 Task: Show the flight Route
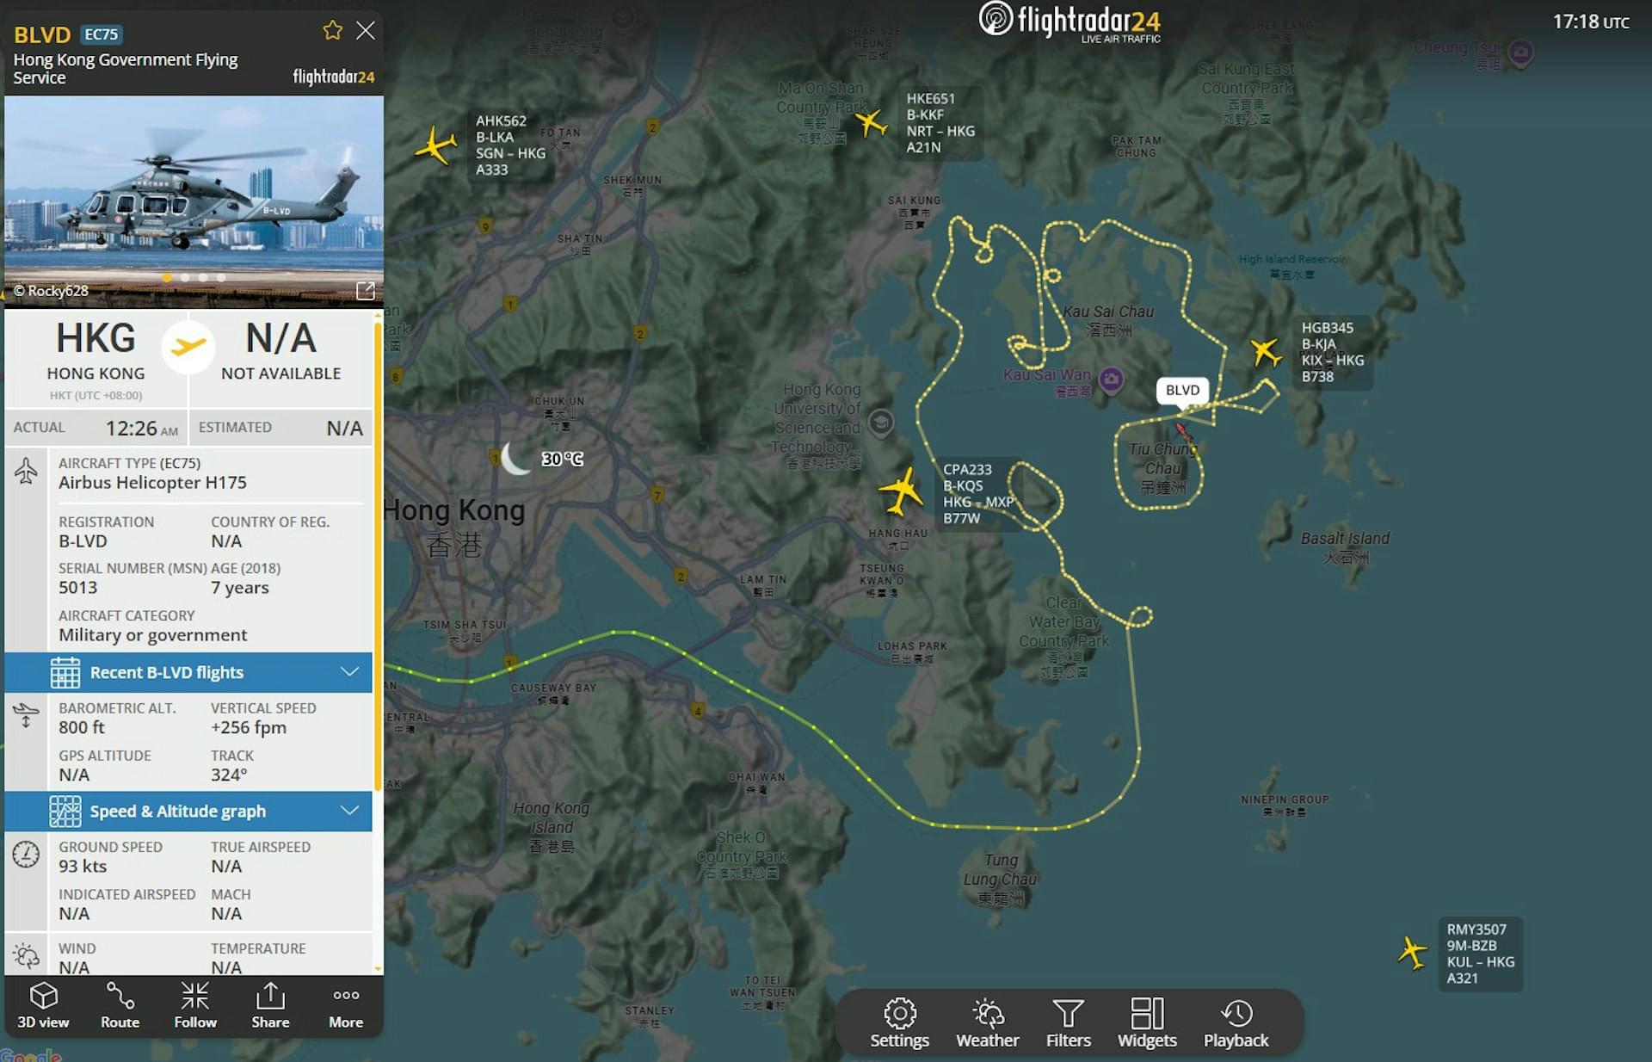click(120, 1005)
